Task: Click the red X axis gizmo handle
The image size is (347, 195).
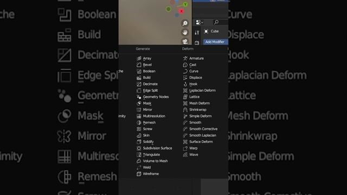Action: [182, 11]
